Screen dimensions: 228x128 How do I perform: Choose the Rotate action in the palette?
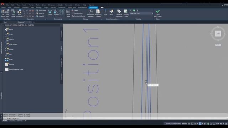[9, 49]
